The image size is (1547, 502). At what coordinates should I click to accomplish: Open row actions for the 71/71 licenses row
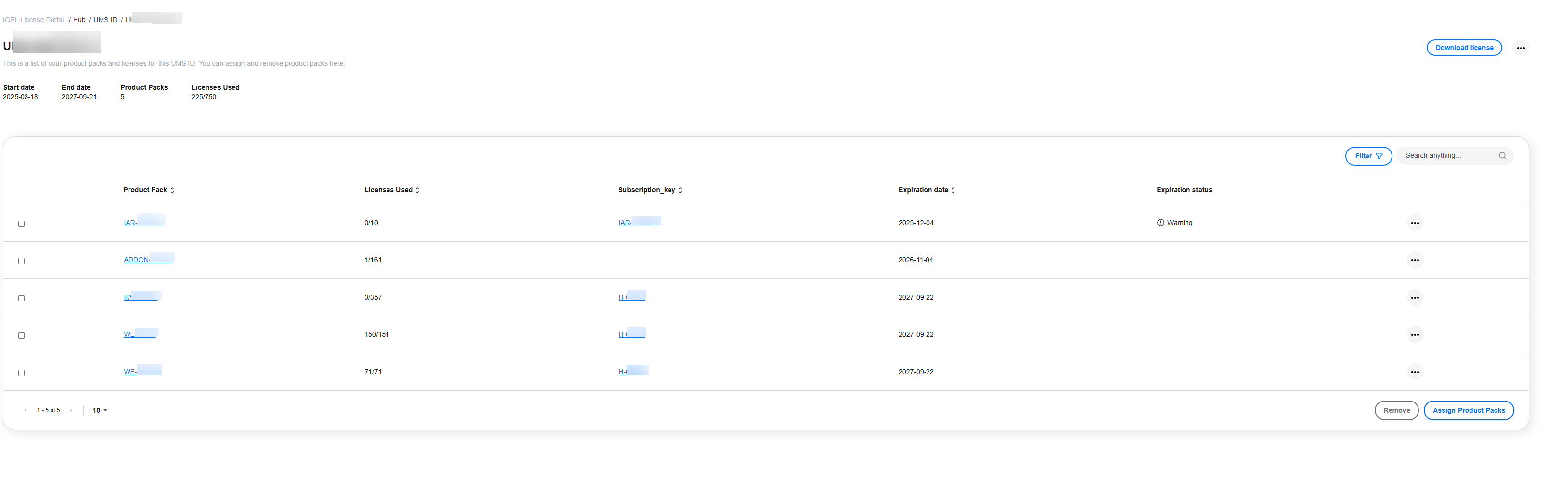1414,372
